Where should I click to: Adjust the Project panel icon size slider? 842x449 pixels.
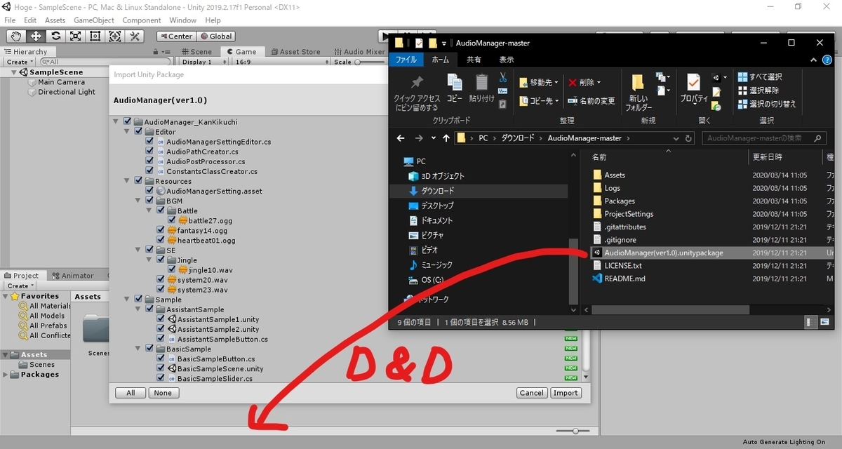click(573, 431)
